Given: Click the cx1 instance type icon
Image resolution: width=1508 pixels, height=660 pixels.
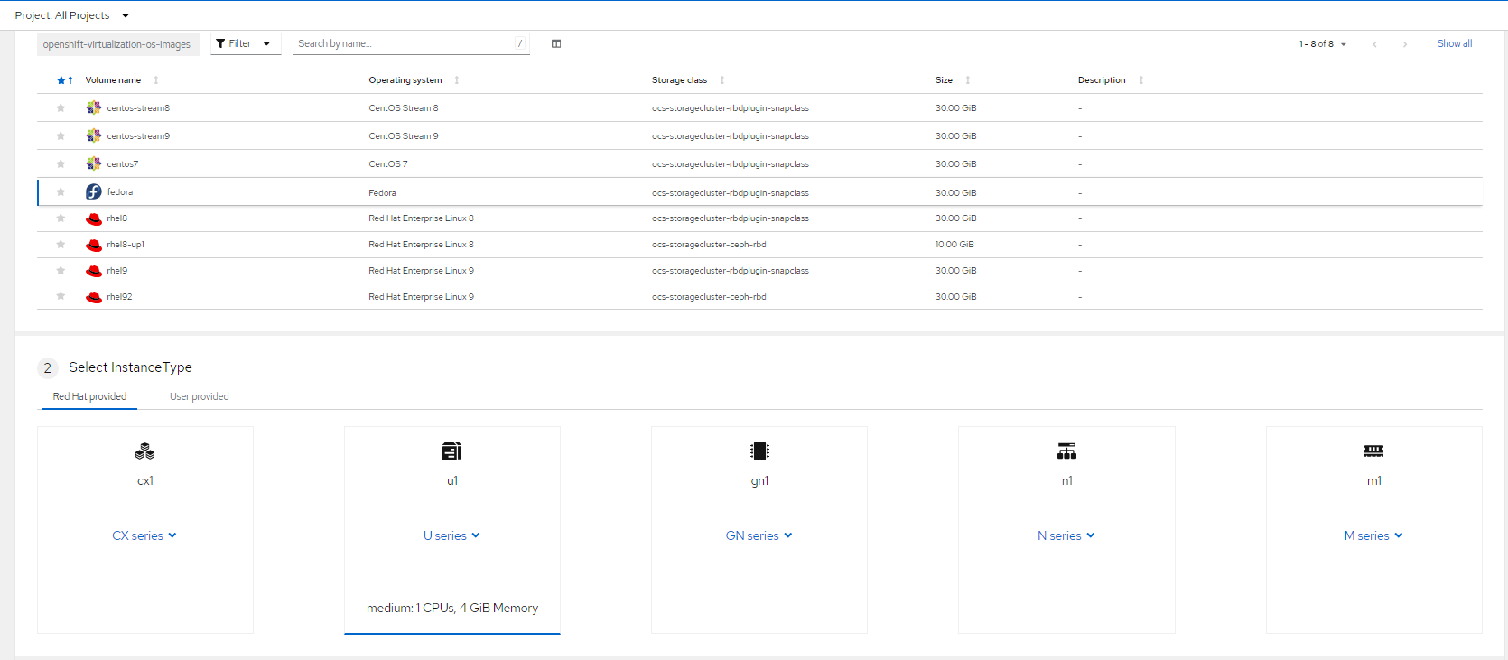Looking at the screenshot, I should pyautogui.click(x=144, y=451).
